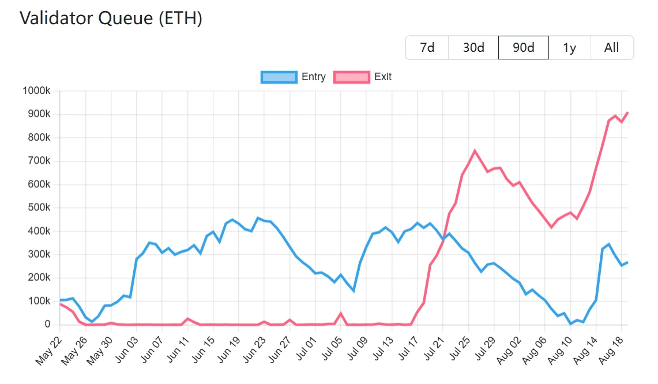This screenshot has height=384, width=658.
Task: Click the 1000k y-axis label
Action: pyautogui.click(x=36, y=91)
